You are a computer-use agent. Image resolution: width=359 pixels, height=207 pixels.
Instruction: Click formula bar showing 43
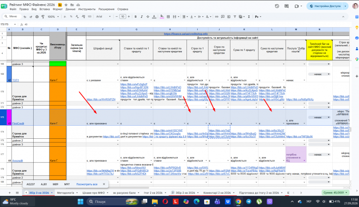coord(183,24)
